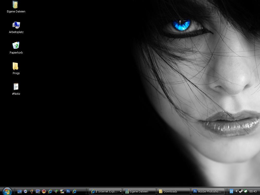The height and width of the screenshot is (195, 260).
Task: Select the Arbeitsplatz desktop icon
Action: click(16, 27)
